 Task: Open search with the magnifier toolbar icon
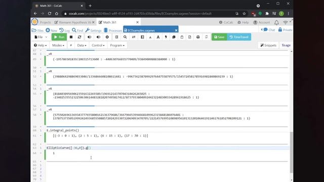pos(125,37)
